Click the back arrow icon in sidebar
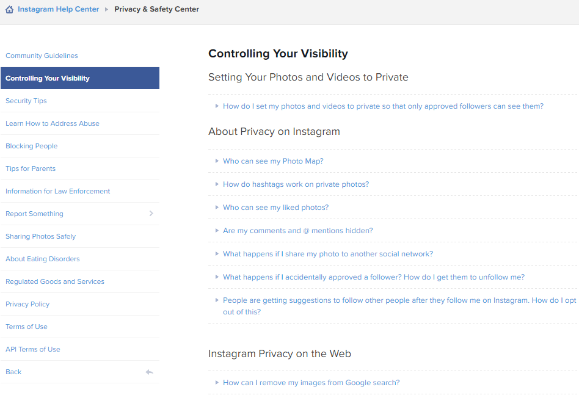This screenshot has height=398, width=579. [149, 372]
